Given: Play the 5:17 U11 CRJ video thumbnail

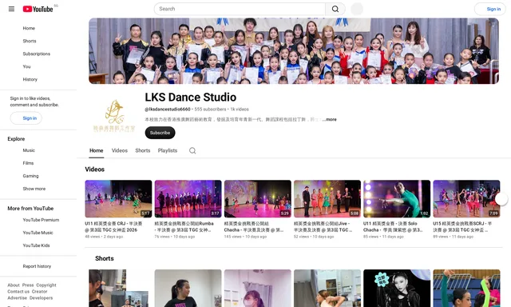Looking at the screenshot, I should tap(118, 199).
